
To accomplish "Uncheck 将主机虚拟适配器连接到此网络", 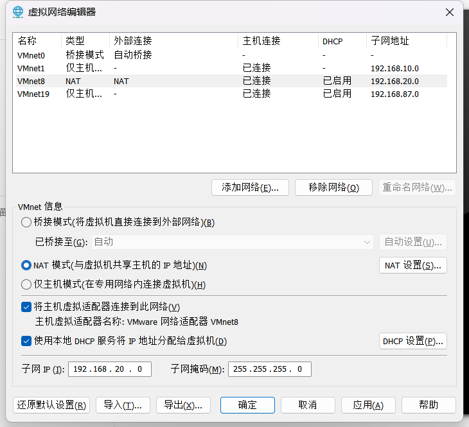I will (x=26, y=308).
